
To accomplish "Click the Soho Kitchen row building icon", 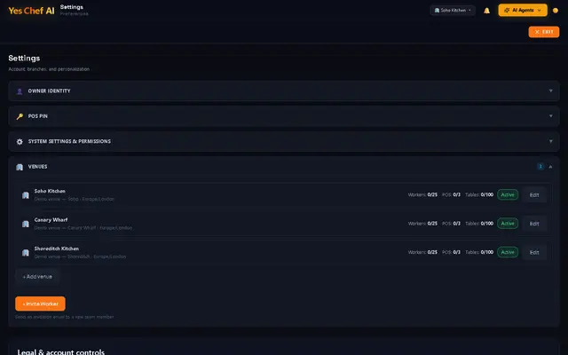I will (26, 195).
